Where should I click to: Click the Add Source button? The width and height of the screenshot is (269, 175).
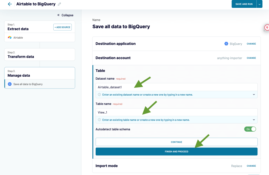click(63, 27)
